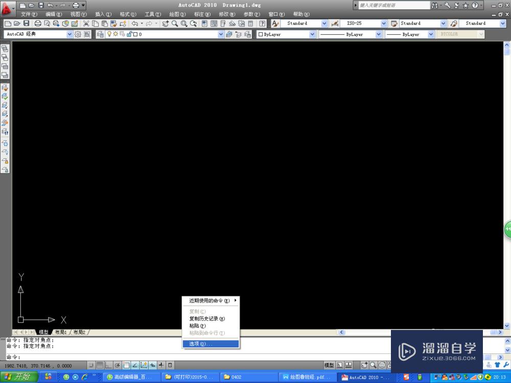Viewport: 511px width, 383px height.
Task: Open the 文件(F) menu
Action: coord(29,14)
